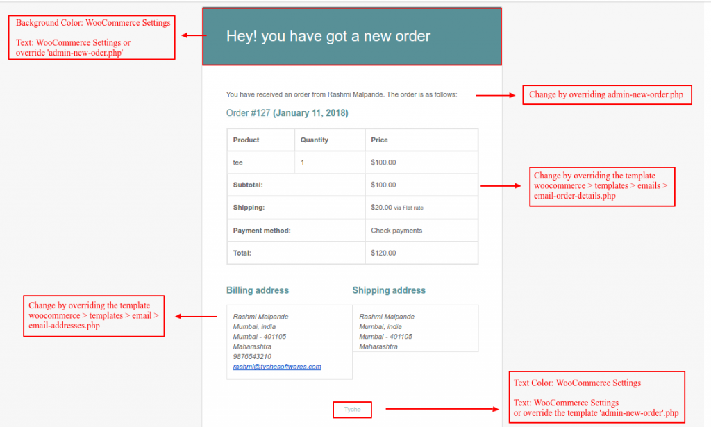This screenshot has height=427, width=711.
Task: Click the Tyche footer button
Action: [x=352, y=410]
